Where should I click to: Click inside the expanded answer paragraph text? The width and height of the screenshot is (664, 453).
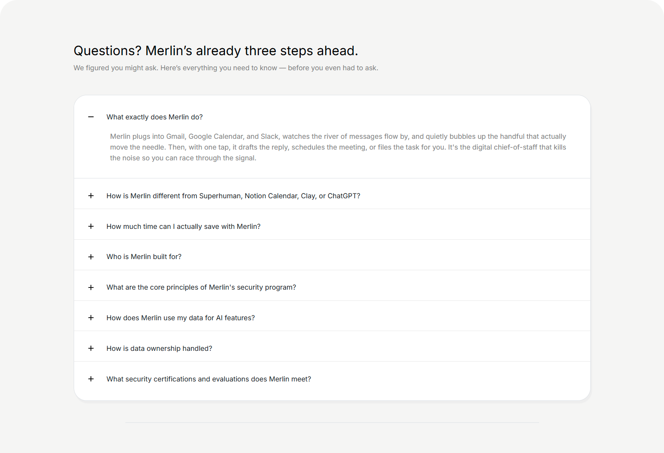click(338, 147)
